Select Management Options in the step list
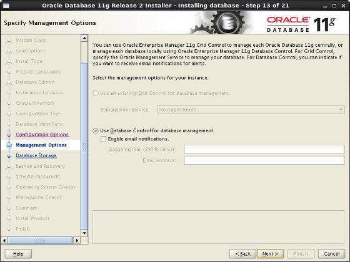 [x=41, y=145]
